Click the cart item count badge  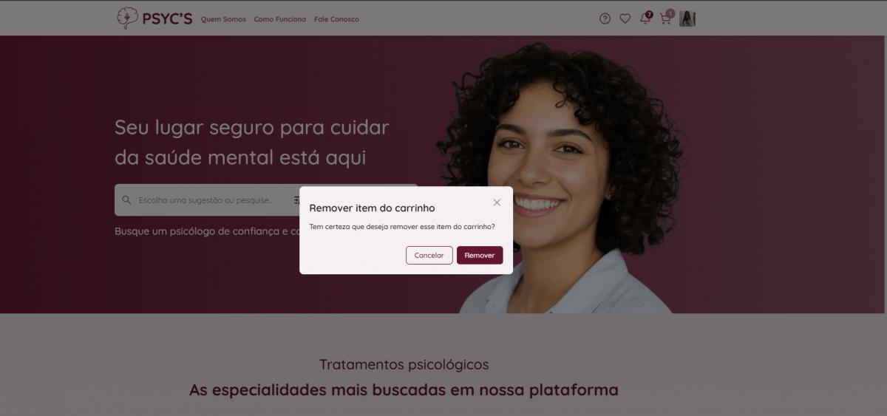click(x=670, y=13)
